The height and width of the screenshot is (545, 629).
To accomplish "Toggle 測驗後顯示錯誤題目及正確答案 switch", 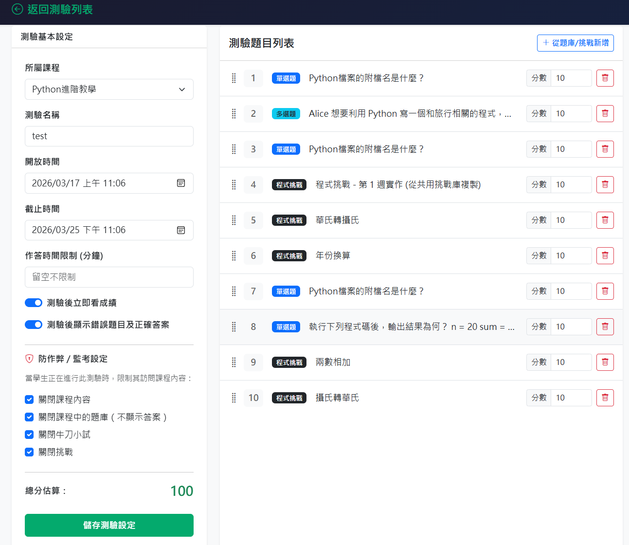I will [34, 325].
